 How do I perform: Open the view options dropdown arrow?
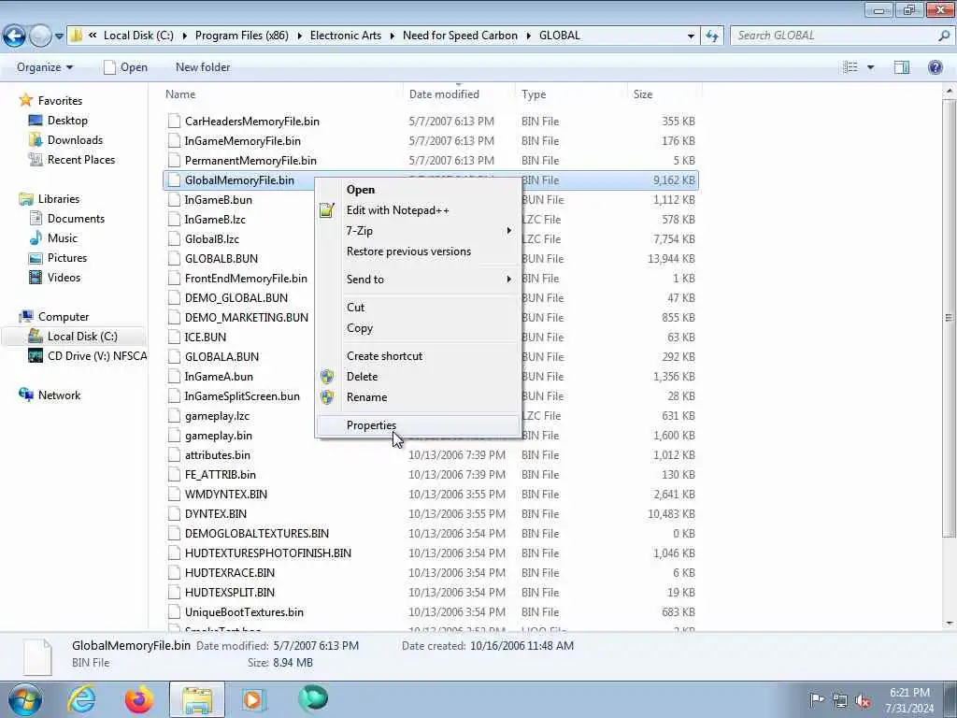[x=870, y=67]
